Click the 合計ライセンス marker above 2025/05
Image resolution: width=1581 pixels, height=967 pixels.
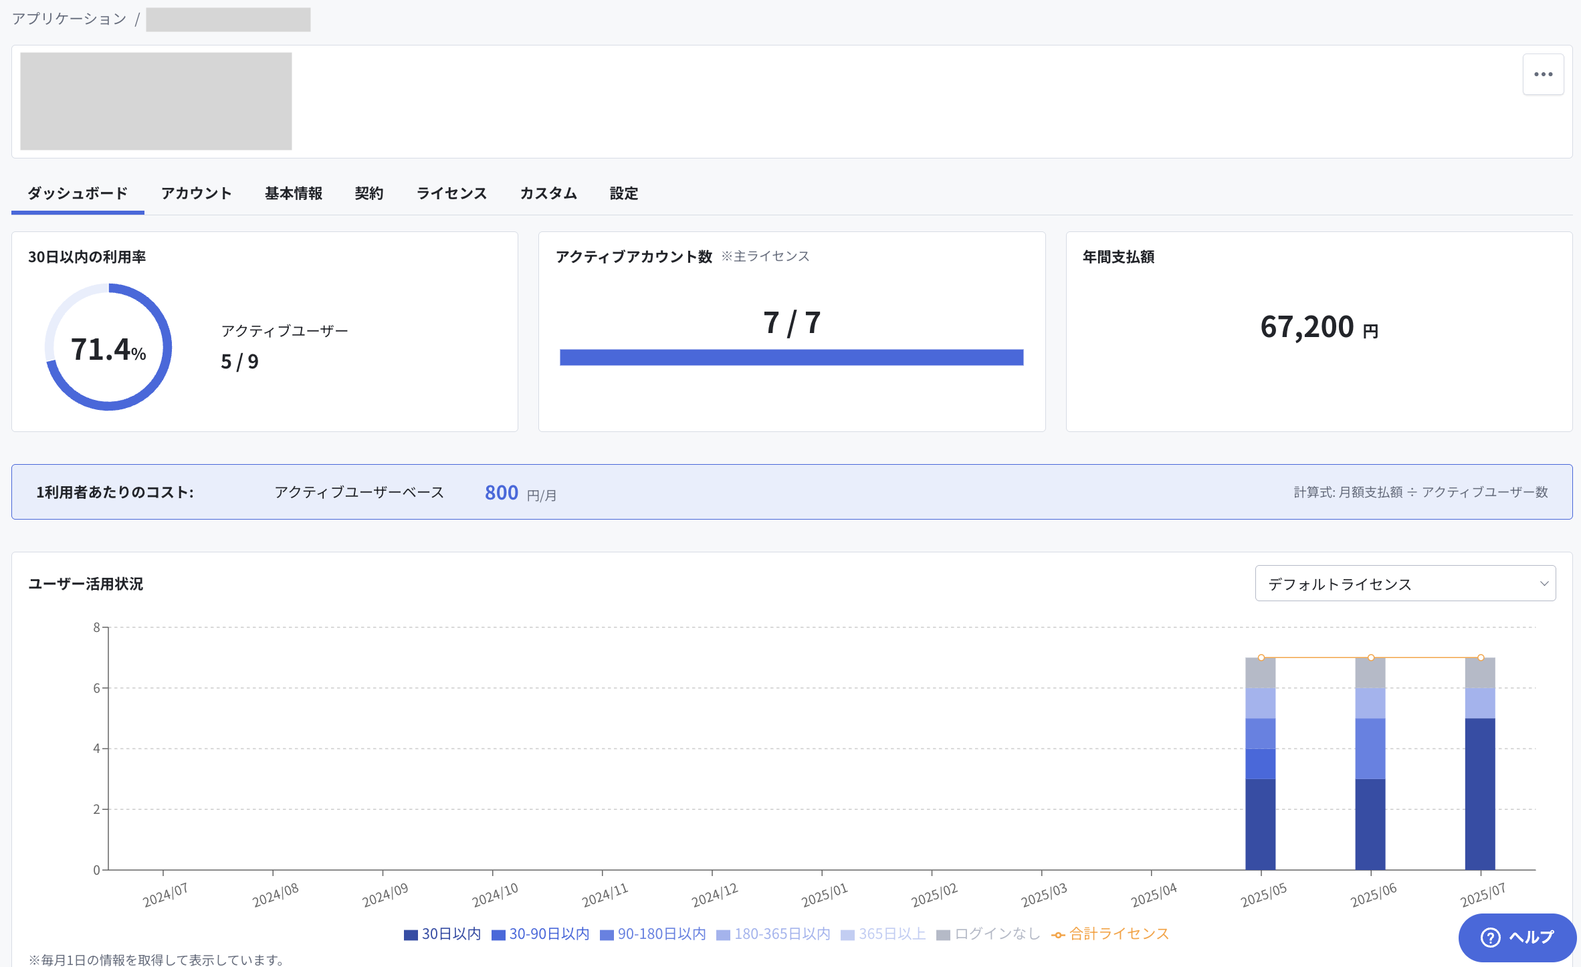pos(1261,657)
